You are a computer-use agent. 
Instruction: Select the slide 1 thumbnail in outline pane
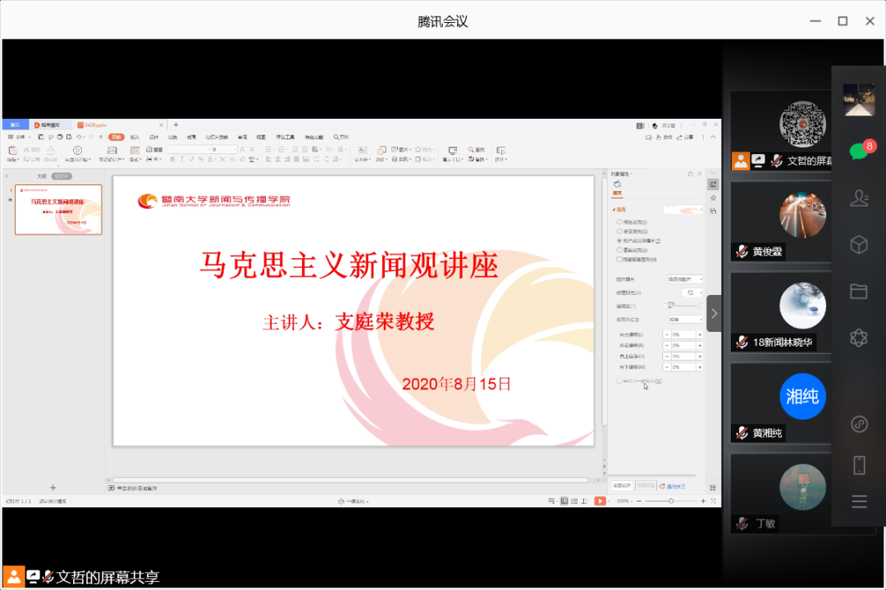tap(58, 210)
